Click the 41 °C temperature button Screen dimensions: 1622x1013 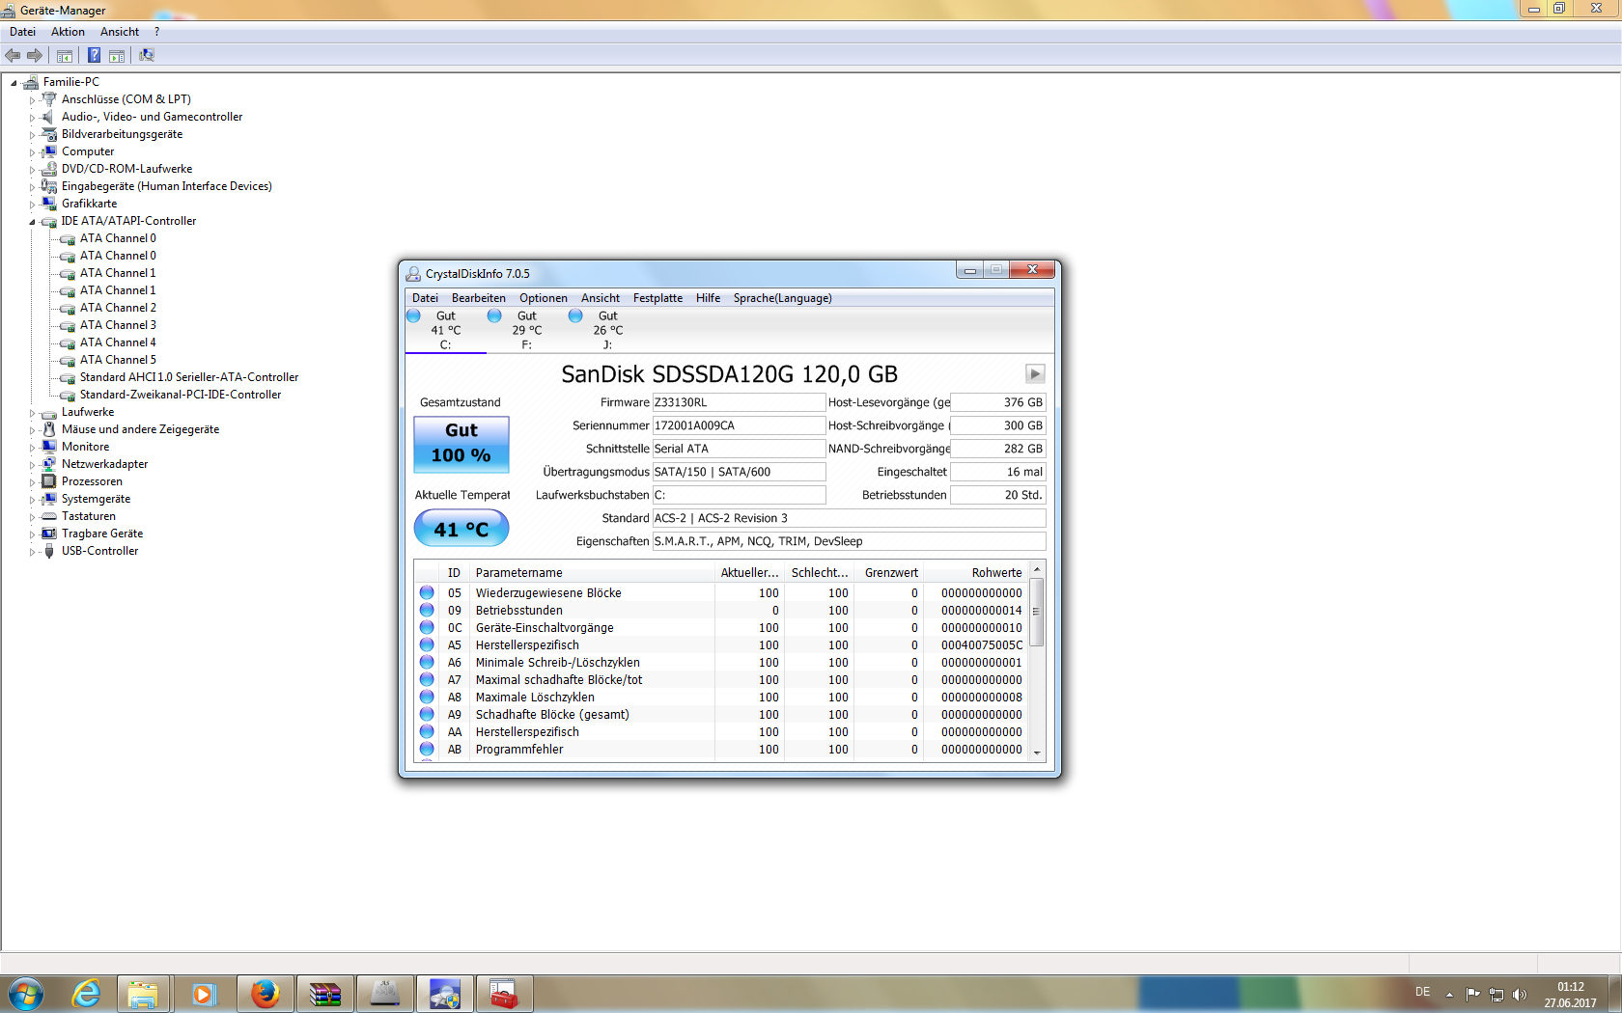pyautogui.click(x=461, y=529)
